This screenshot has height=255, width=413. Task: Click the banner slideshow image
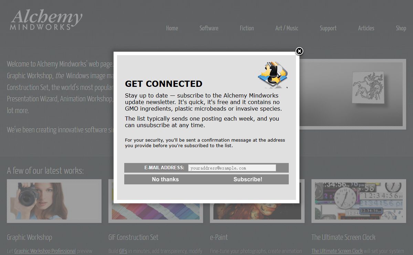pos(353,94)
